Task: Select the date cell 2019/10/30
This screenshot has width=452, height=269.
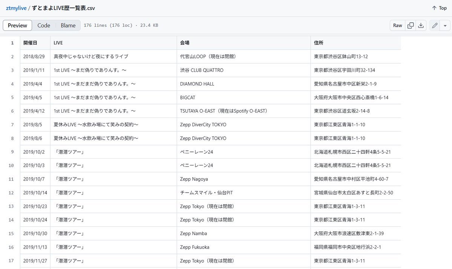Action: click(35, 233)
